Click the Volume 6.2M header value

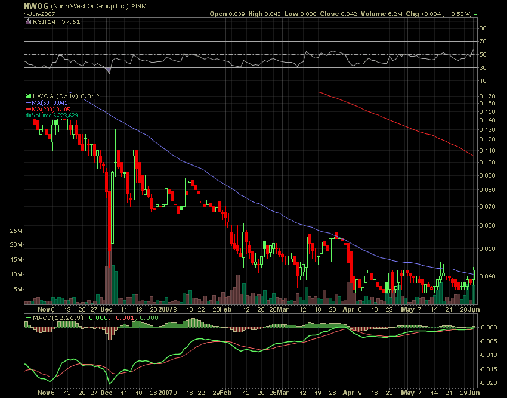(382, 14)
